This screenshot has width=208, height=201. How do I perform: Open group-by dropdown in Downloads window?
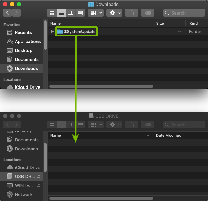[x=96, y=13]
